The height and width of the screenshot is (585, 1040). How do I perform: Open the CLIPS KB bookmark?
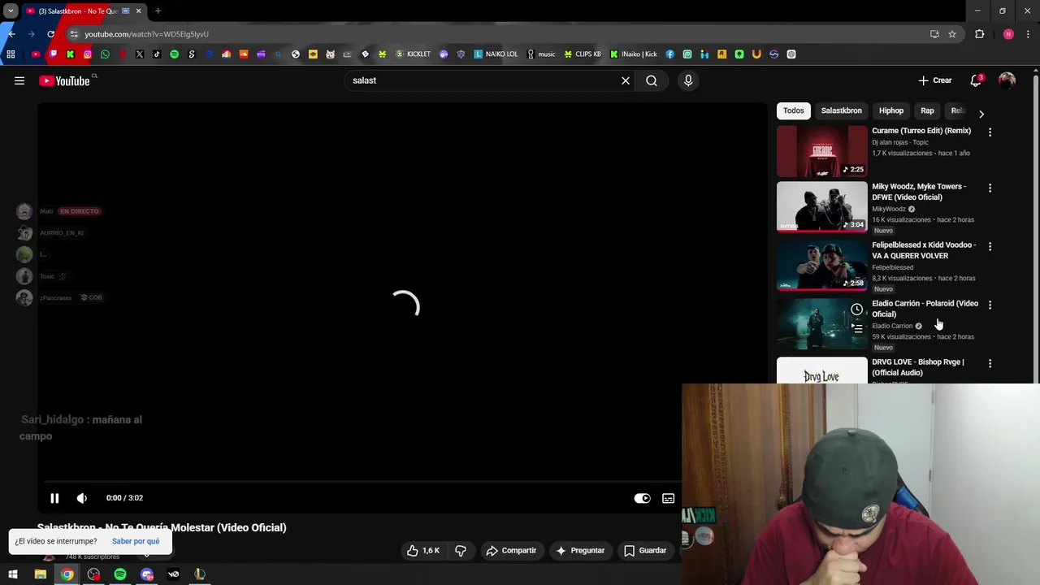pos(583,54)
